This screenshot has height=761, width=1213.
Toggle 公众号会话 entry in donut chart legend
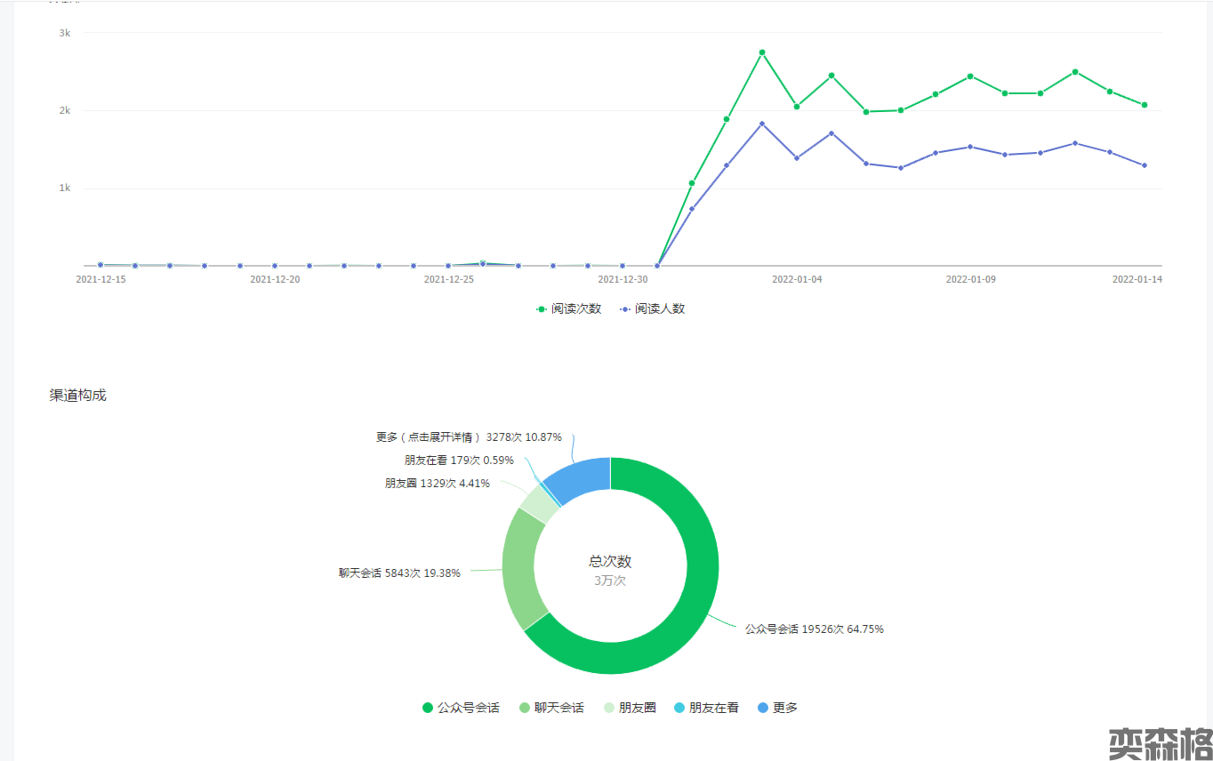pos(461,708)
